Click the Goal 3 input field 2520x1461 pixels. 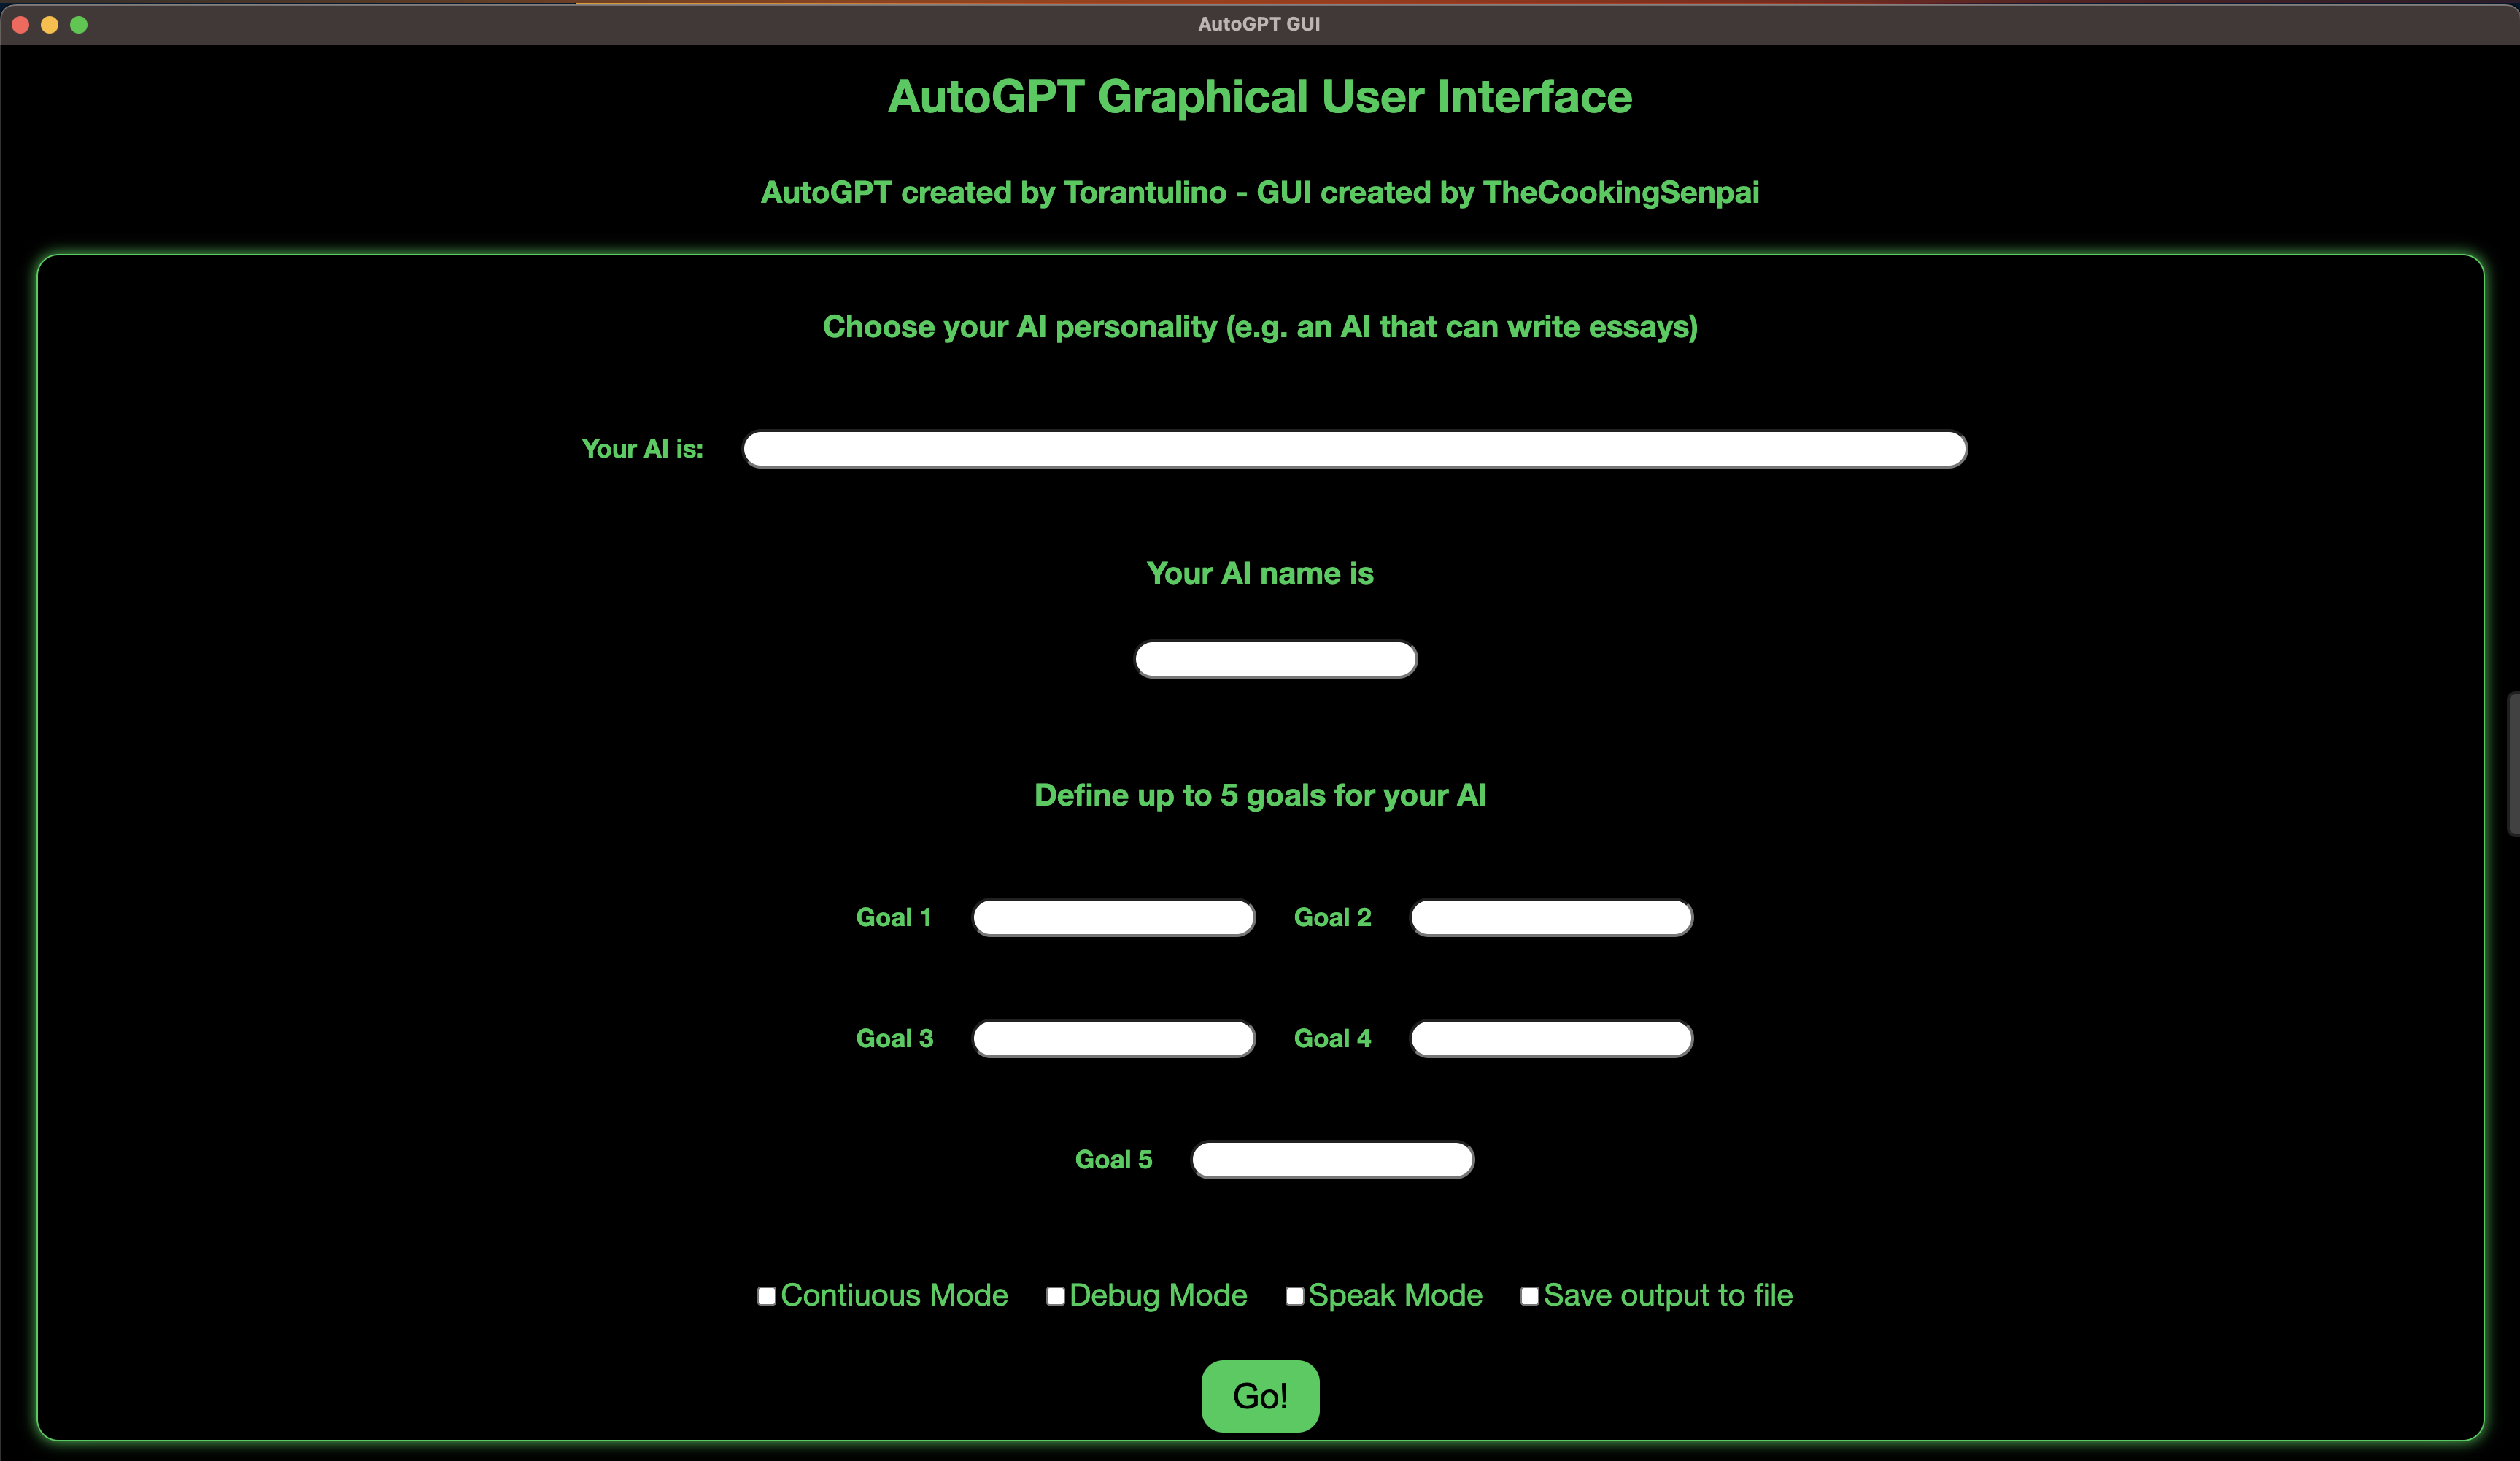(1113, 1038)
